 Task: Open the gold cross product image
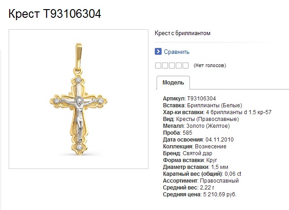pos(79,99)
